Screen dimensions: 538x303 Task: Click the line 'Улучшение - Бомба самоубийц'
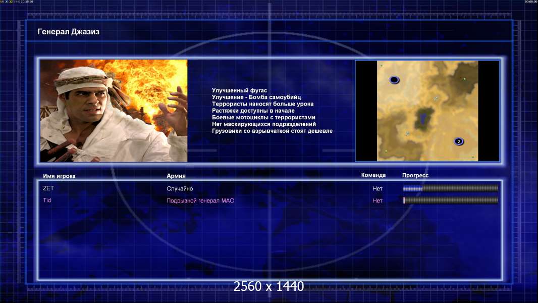pos(256,97)
